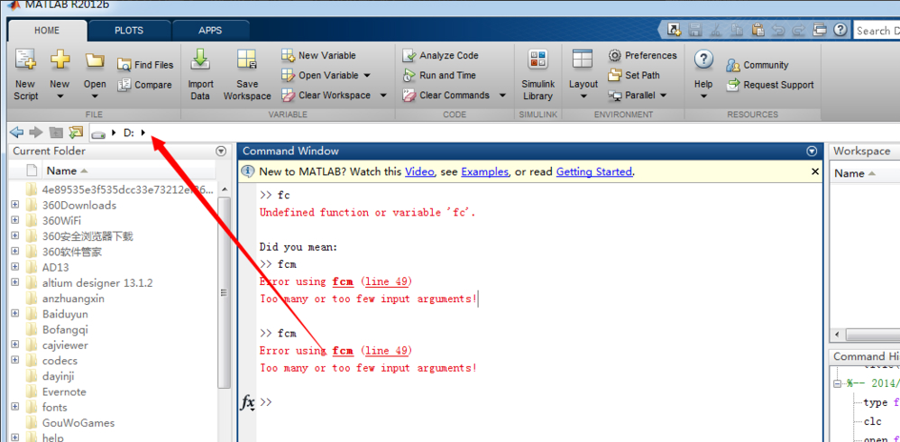Viewport: 900px width, 442px height.
Task: Click New Variable
Action: (x=318, y=56)
